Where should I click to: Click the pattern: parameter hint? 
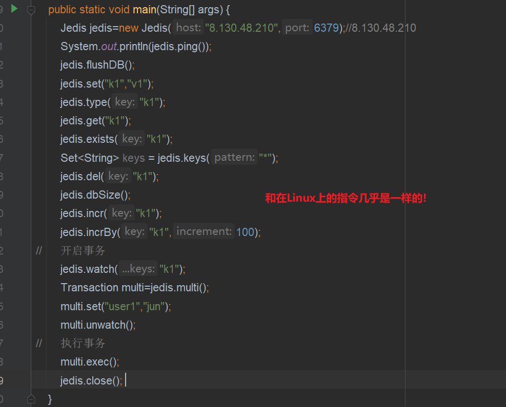(x=235, y=157)
